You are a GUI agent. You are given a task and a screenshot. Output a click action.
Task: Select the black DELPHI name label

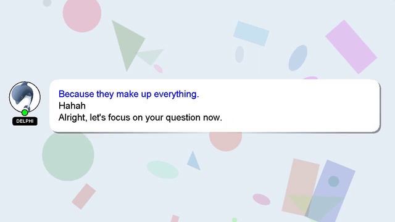pos(25,121)
